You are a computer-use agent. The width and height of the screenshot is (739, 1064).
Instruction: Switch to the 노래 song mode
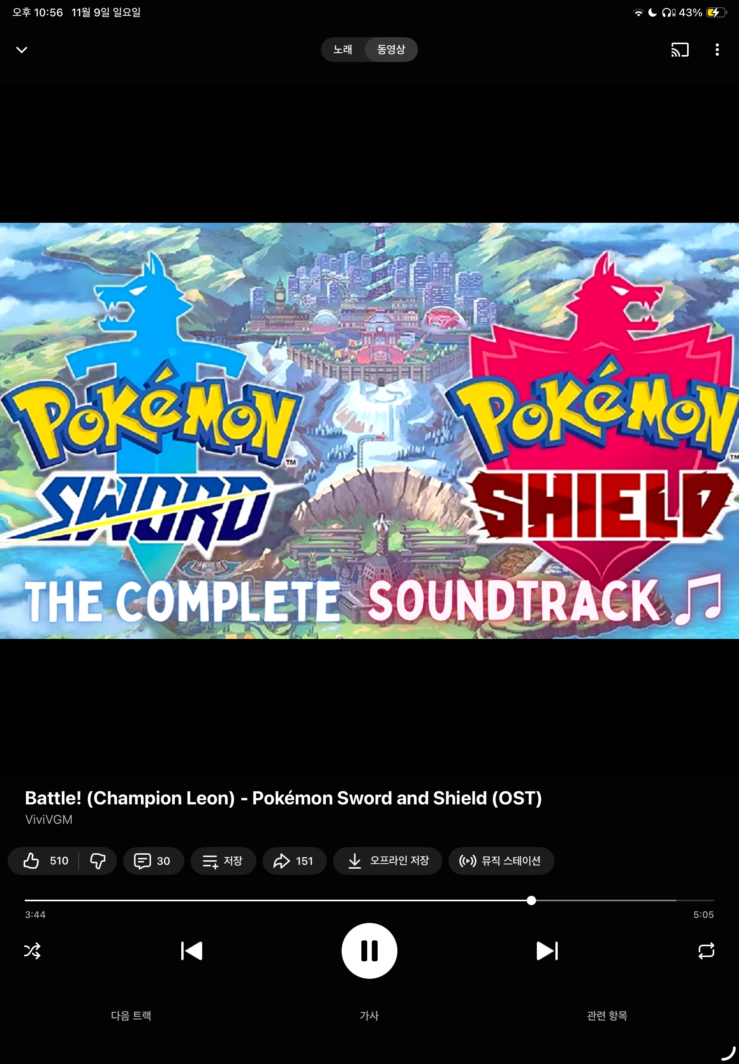click(343, 50)
